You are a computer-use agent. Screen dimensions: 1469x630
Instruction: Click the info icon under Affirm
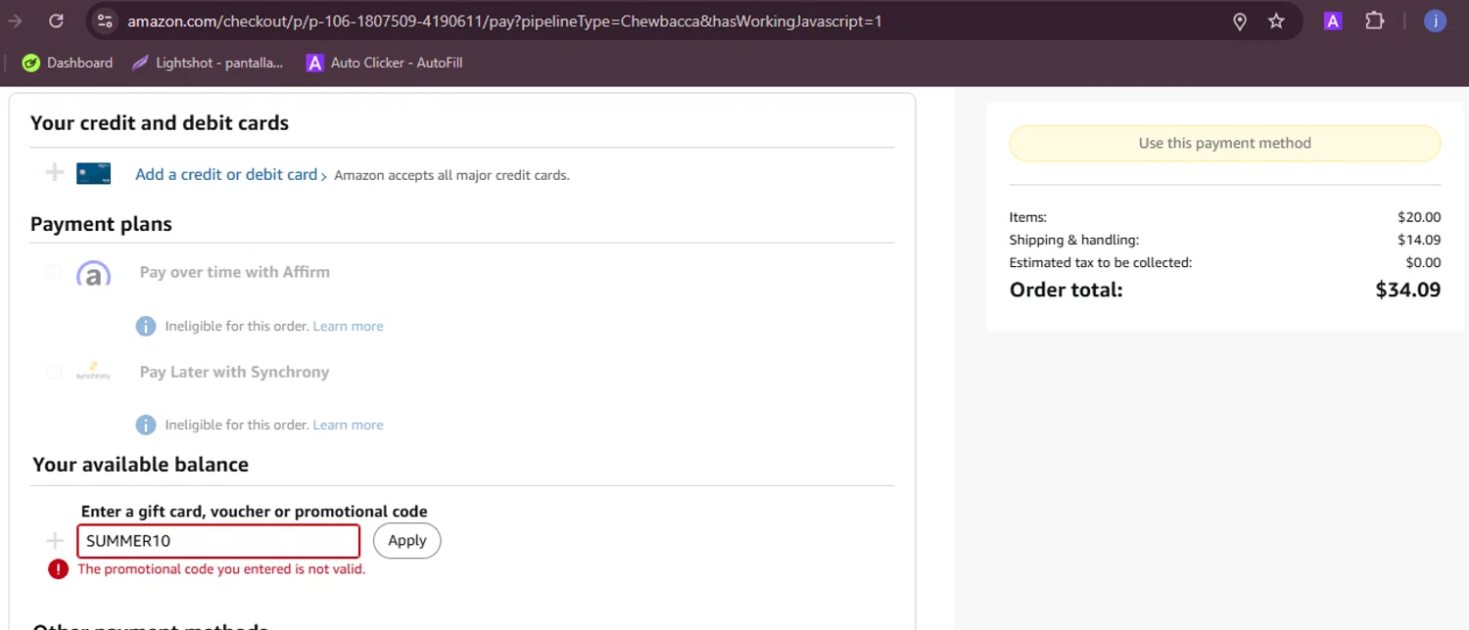tap(146, 326)
